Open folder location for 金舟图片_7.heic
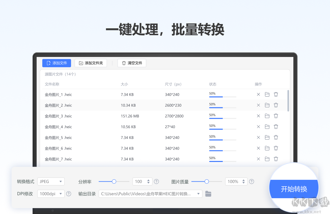330x214 pixels. (x=267, y=159)
